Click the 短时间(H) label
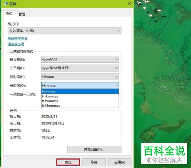 18,77
